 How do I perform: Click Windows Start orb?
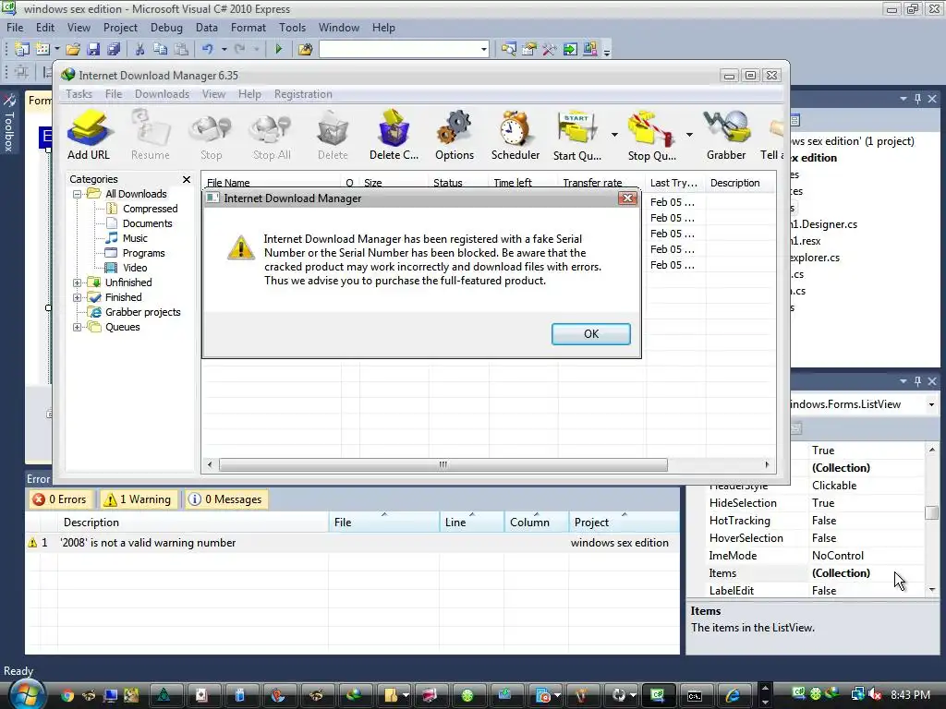click(x=26, y=694)
